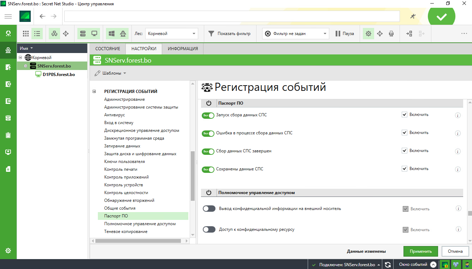Viewport: 472px width, 269px height.
Task: Turn off Сбор данных СПС завершен switch
Action: 208,151
